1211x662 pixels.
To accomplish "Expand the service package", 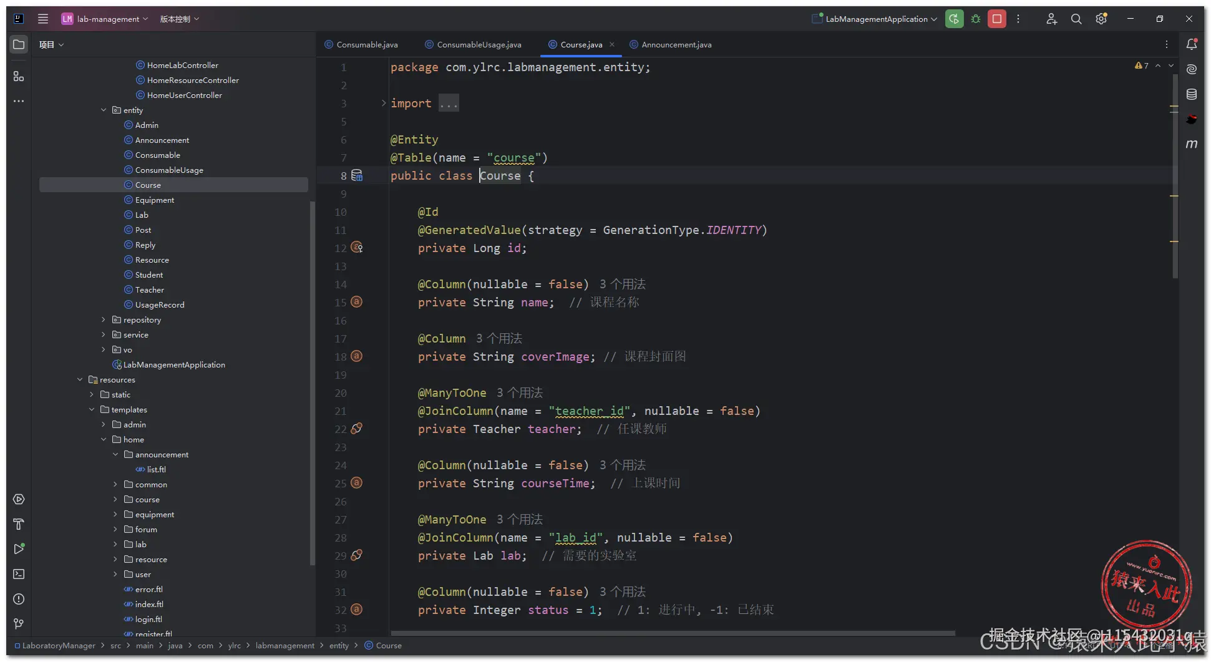I will (104, 334).
